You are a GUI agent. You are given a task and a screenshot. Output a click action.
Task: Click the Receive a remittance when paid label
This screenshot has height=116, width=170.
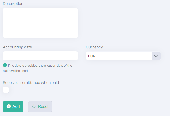31,83
